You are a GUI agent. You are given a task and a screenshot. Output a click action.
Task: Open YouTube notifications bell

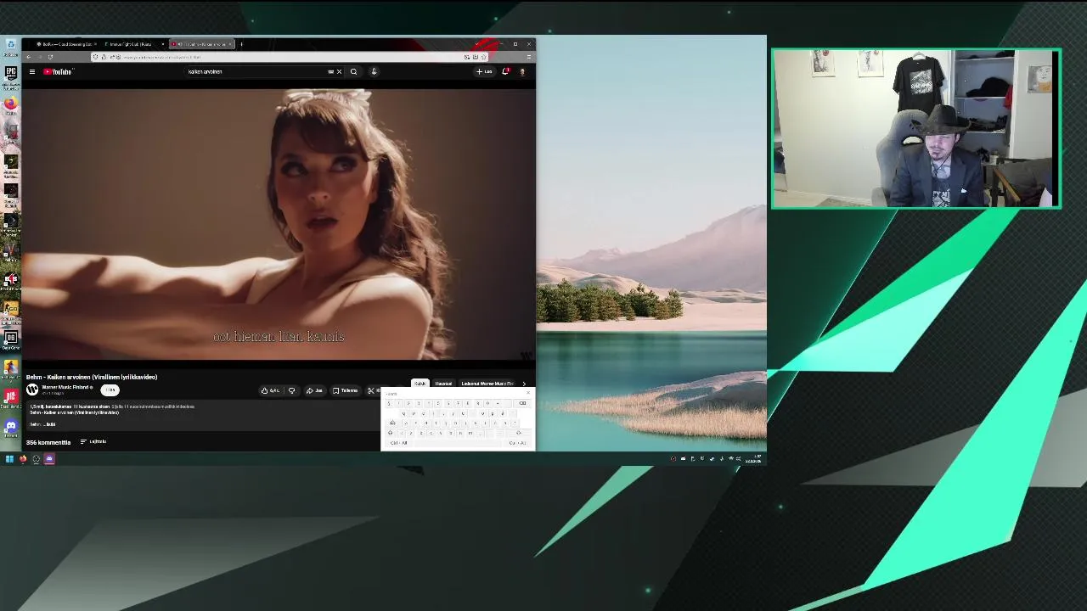(505, 71)
